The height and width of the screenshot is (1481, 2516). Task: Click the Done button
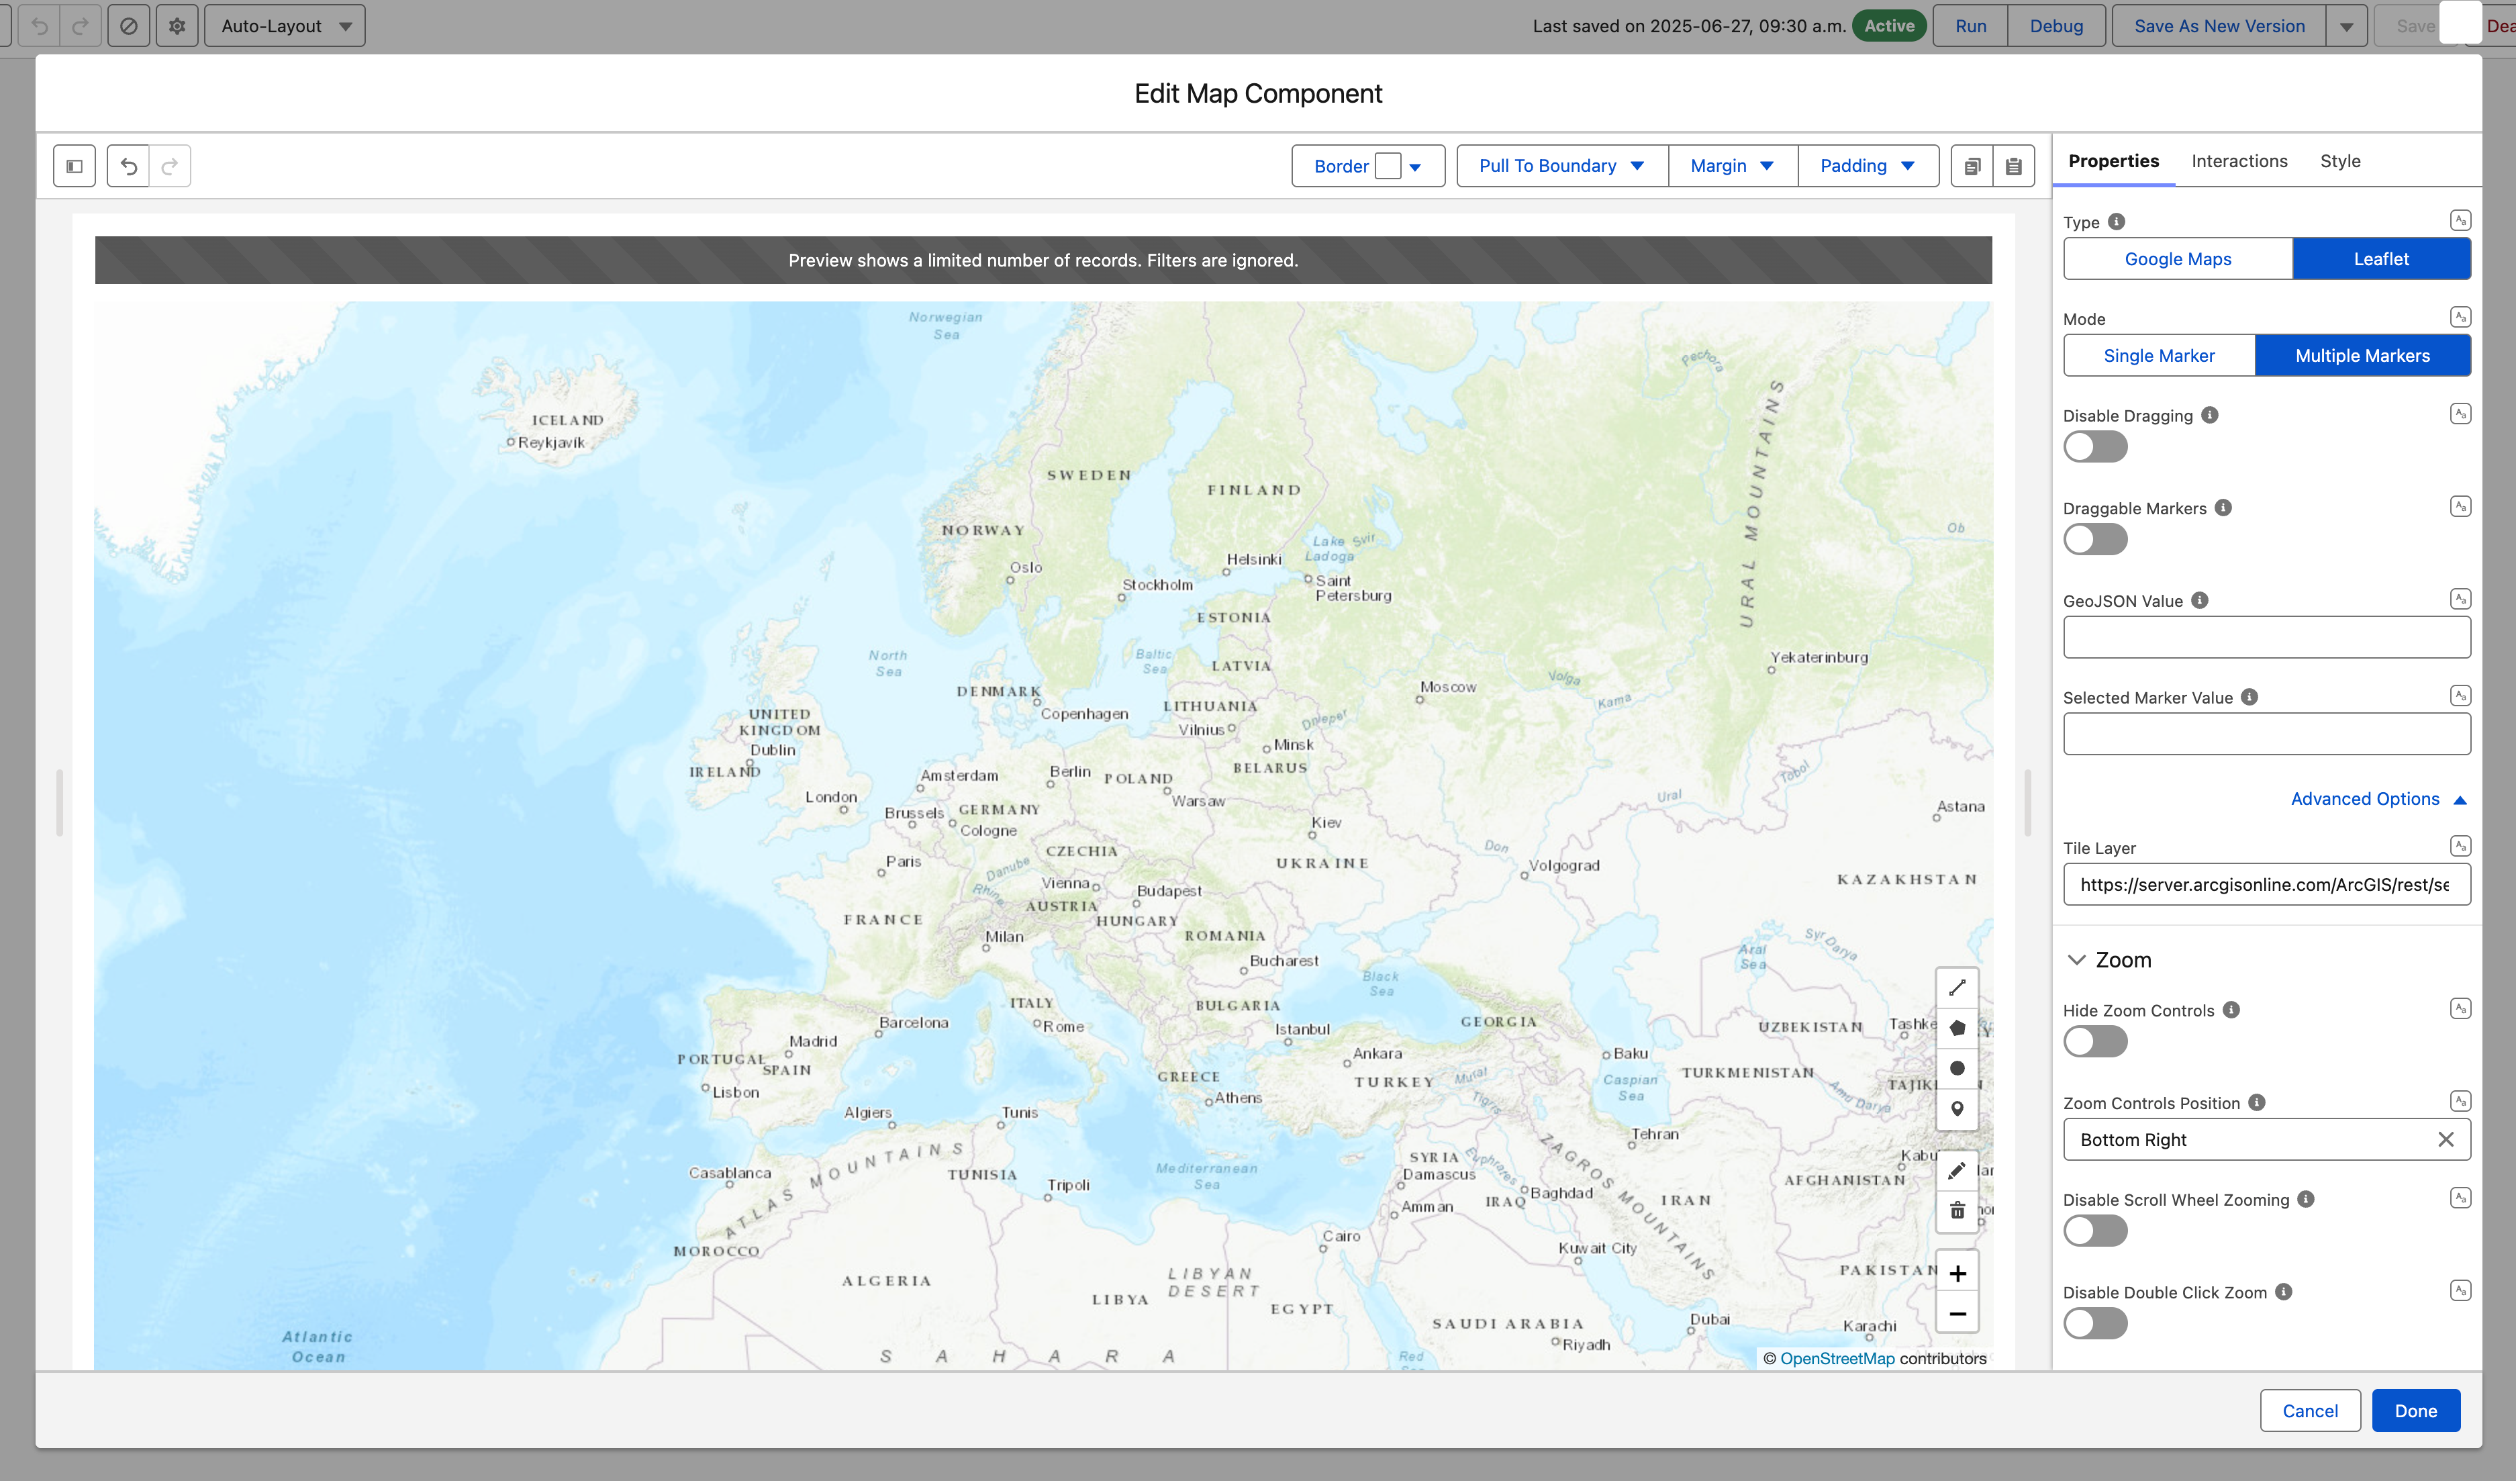[x=2415, y=1410]
